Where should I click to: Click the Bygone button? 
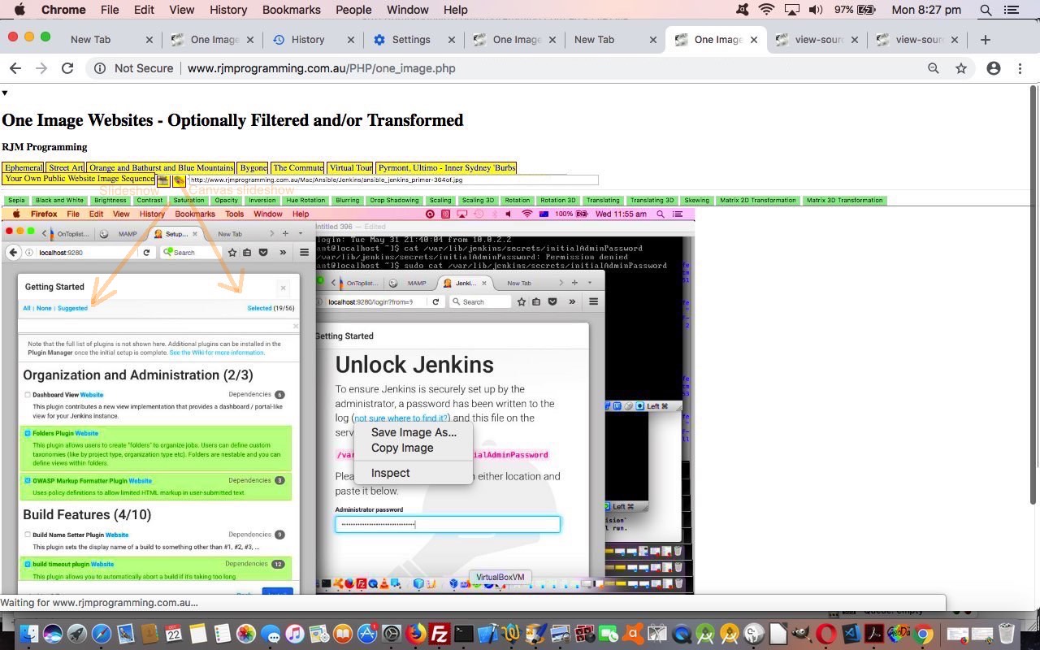click(253, 167)
